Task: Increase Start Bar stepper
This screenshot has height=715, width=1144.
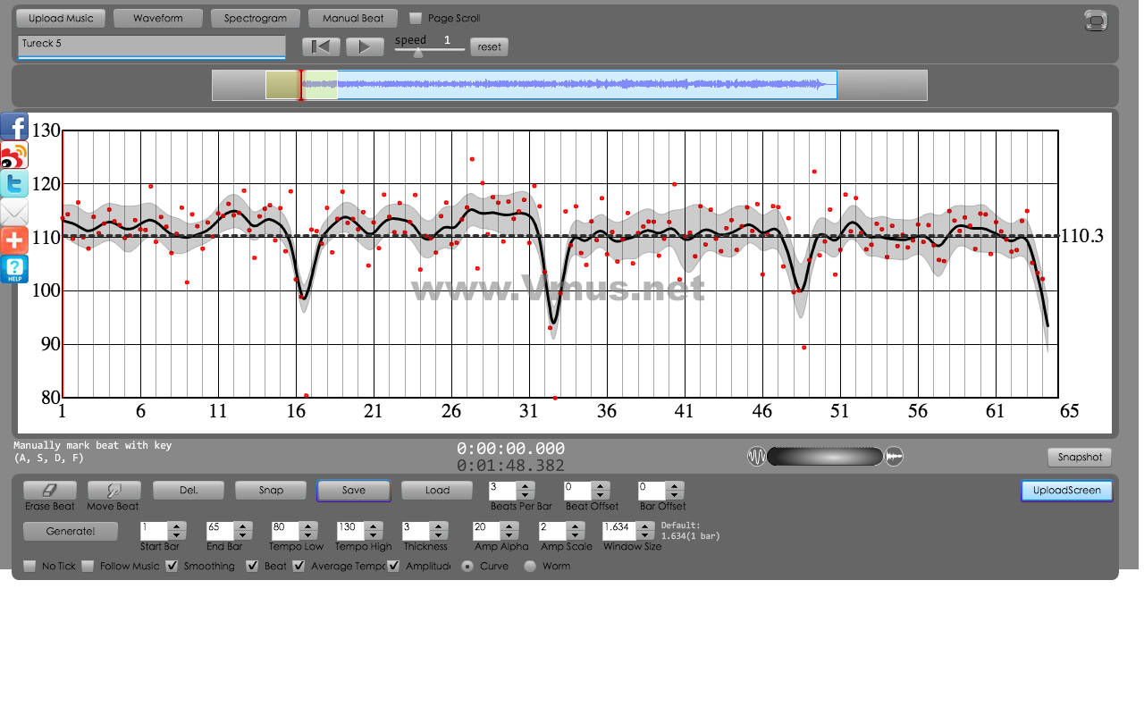Action: coord(177,526)
